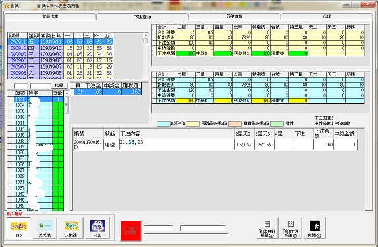Select member number 1004
The image size is (378, 247).
[x=20, y=105]
